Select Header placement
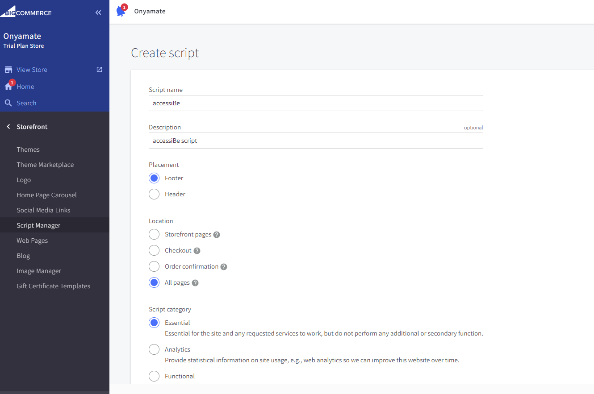 [154, 194]
